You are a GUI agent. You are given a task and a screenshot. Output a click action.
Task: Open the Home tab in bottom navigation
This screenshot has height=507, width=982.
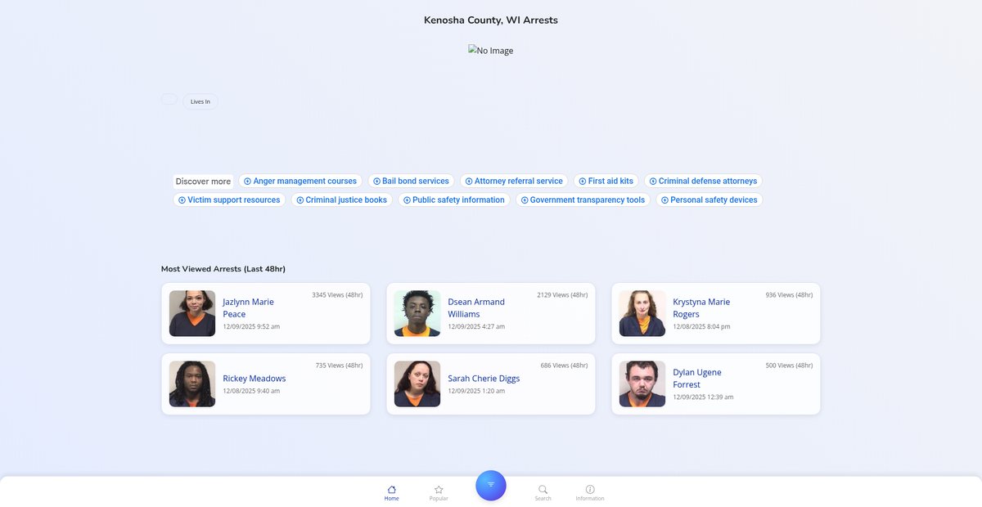click(392, 492)
